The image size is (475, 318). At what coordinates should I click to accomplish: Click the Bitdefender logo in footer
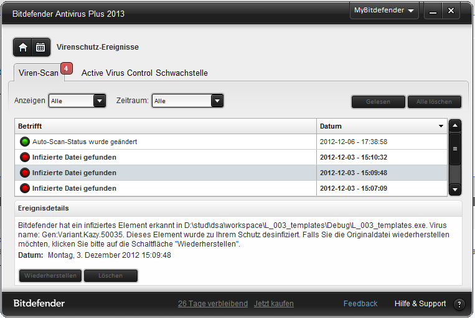(x=39, y=303)
